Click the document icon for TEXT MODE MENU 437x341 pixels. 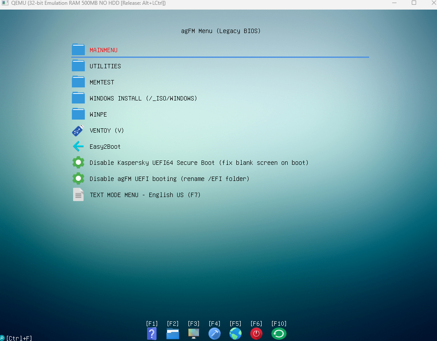[x=78, y=194]
